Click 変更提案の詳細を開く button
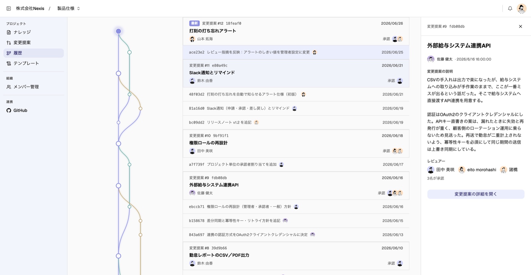The image size is (531, 275). 476,194
